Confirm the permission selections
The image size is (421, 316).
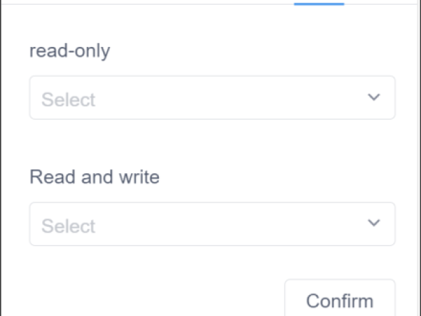click(340, 300)
